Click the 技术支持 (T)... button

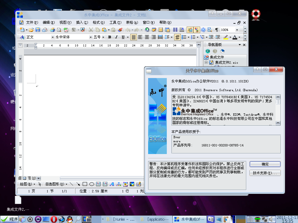coord(265,173)
